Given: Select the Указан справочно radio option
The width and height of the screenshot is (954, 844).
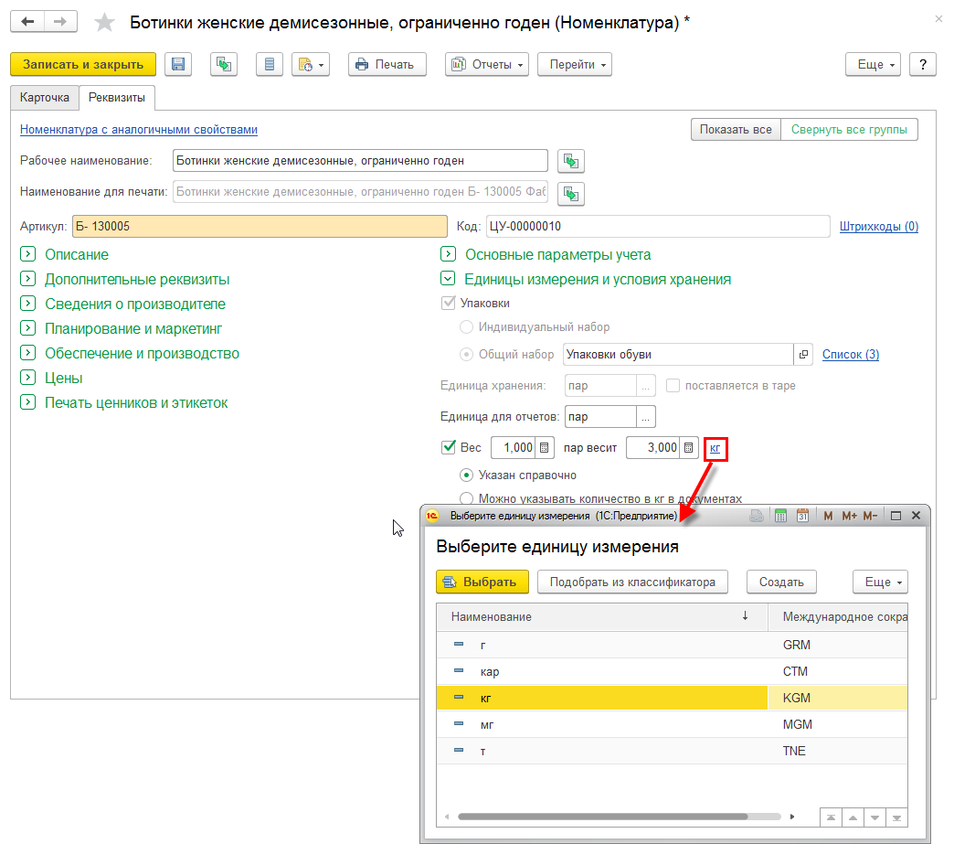Looking at the screenshot, I should [466, 475].
